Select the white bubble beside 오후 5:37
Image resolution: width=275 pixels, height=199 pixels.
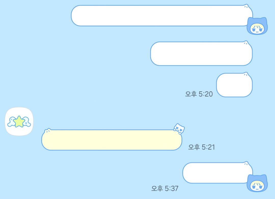tap(218, 173)
